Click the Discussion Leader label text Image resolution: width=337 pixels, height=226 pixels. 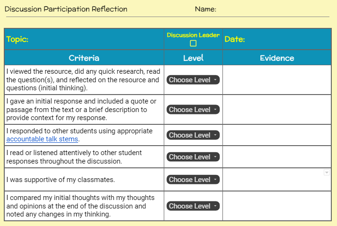[193, 35]
